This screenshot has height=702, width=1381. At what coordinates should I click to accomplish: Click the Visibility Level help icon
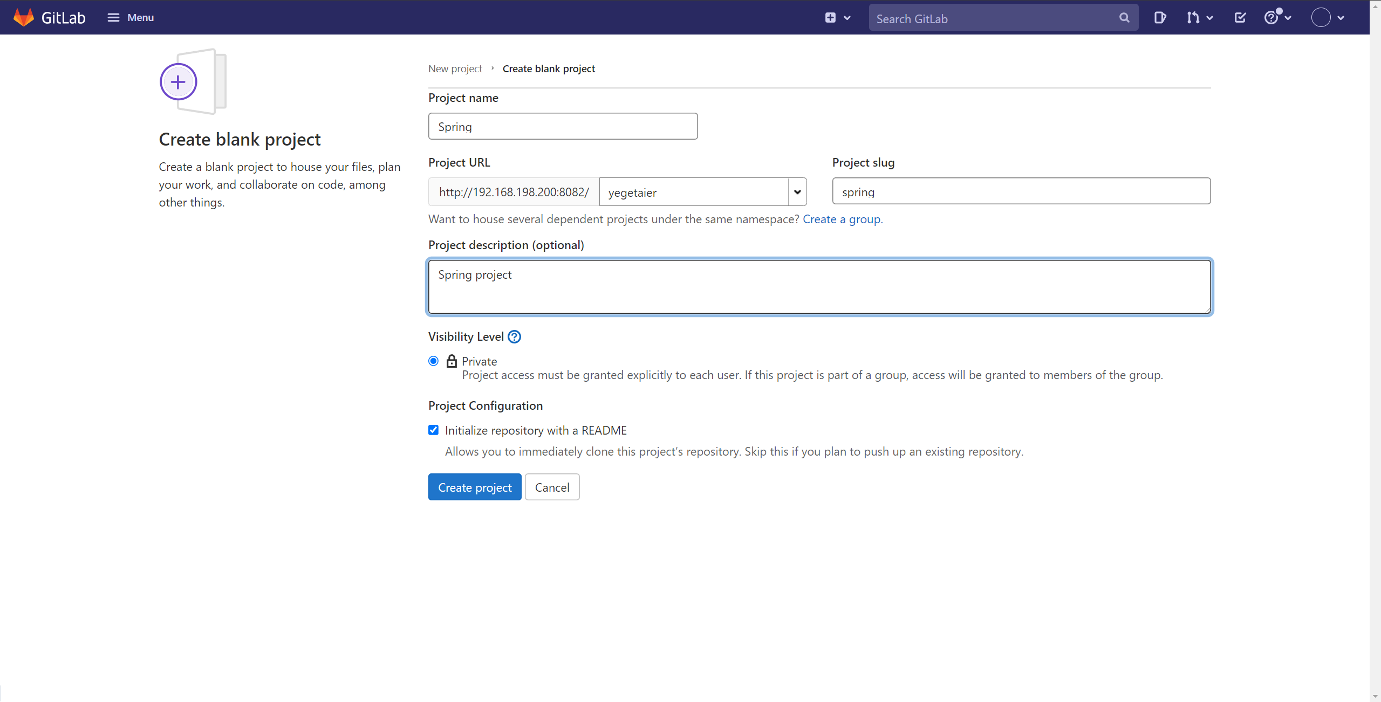click(x=515, y=337)
